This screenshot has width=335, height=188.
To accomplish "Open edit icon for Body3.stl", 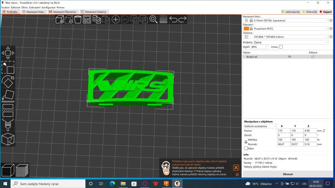I will click(x=313, y=57).
